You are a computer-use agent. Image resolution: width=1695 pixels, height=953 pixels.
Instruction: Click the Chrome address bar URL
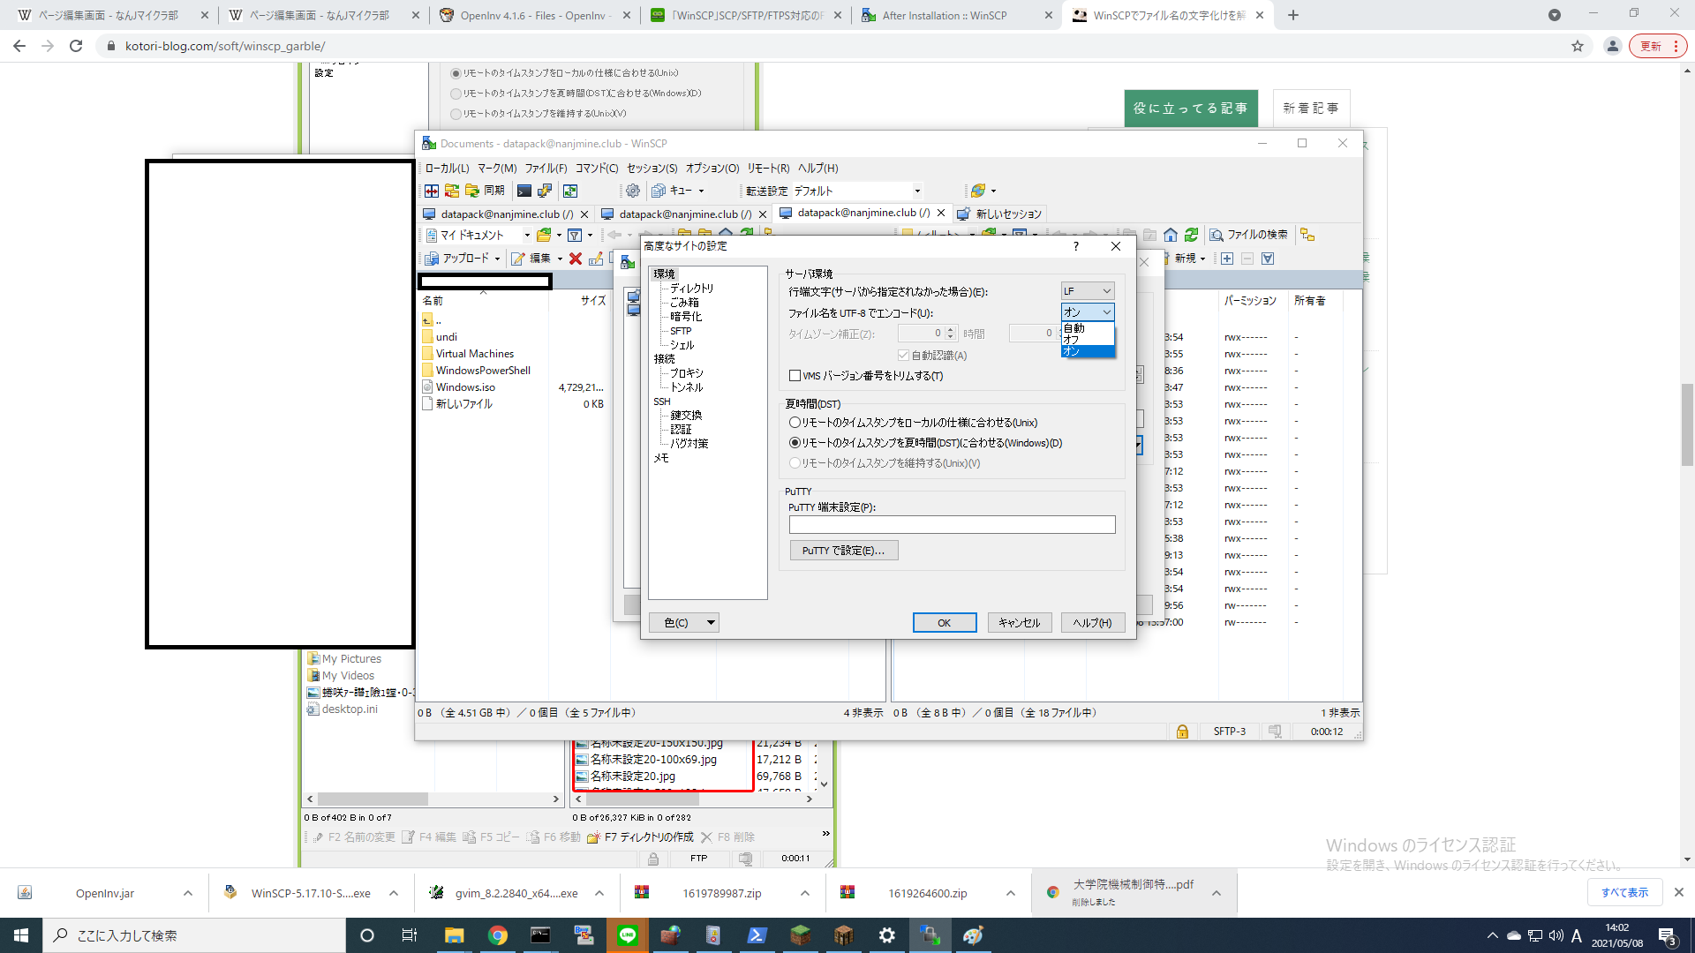pyautogui.click(x=225, y=46)
